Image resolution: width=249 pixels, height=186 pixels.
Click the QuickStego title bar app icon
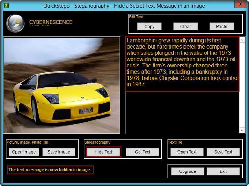click(6, 5)
